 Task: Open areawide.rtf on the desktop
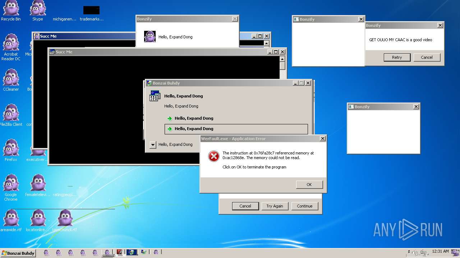tap(11, 220)
